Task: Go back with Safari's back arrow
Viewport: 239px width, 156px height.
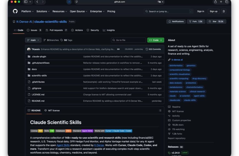Action: pos(37,2)
